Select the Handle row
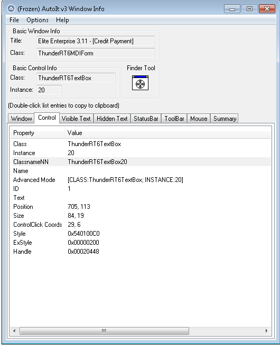Viewport: 280px width, 346px height. (x=142, y=252)
